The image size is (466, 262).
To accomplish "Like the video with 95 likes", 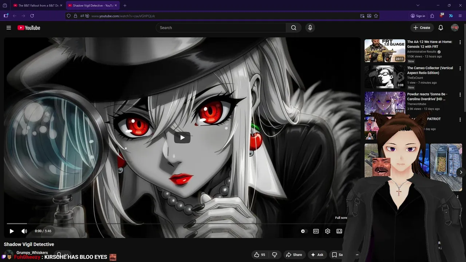I will [260, 255].
